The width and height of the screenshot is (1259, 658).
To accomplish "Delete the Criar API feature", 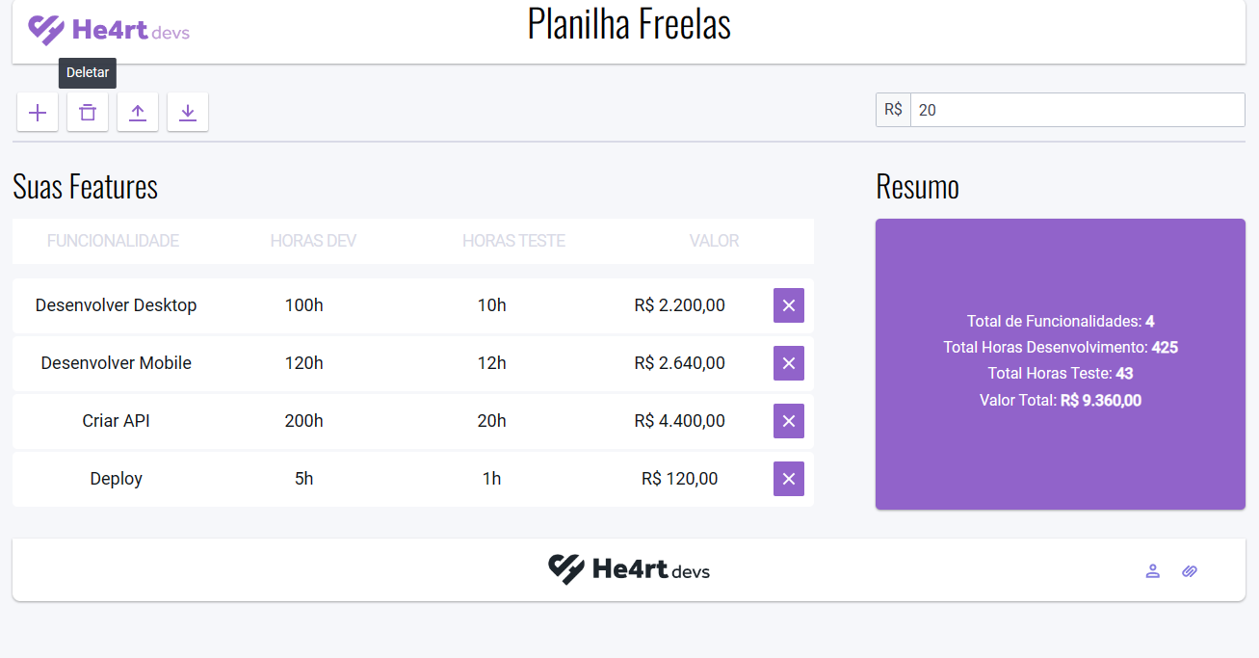I will click(x=788, y=421).
